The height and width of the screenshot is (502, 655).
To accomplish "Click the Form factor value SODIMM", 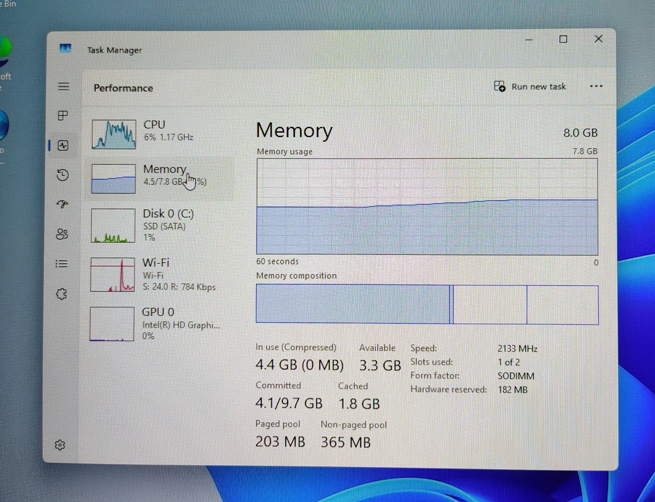I will [516, 376].
